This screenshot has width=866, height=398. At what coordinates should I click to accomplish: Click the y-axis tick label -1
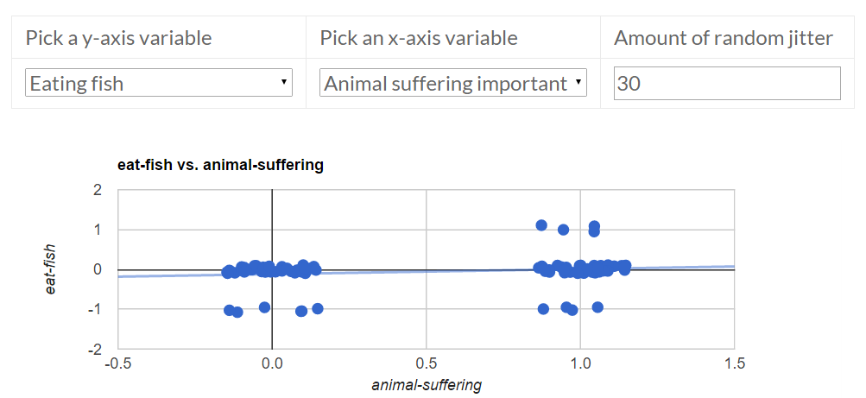point(95,309)
